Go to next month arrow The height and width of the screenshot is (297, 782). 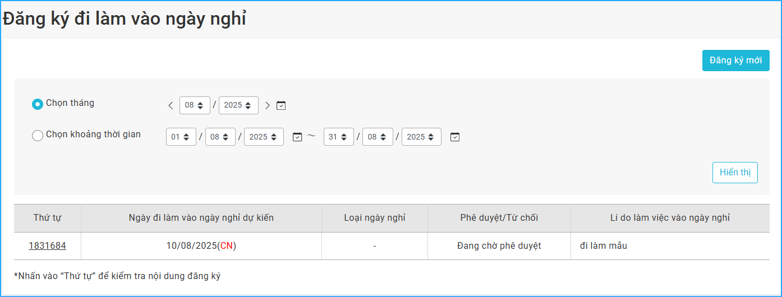pos(268,105)
